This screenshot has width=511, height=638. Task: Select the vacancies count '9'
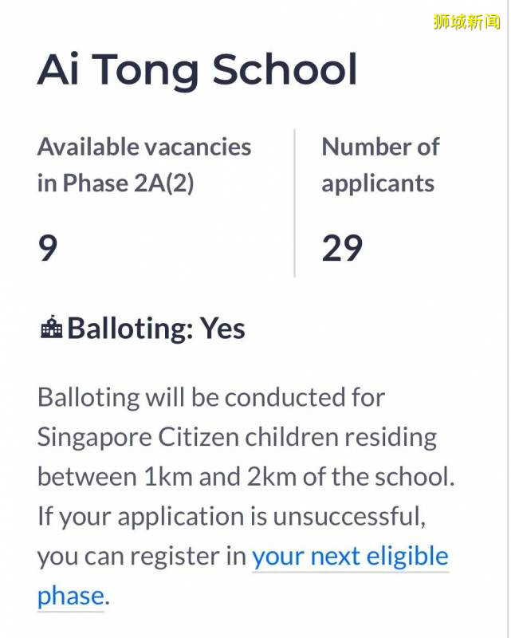(x=48, y=248)
